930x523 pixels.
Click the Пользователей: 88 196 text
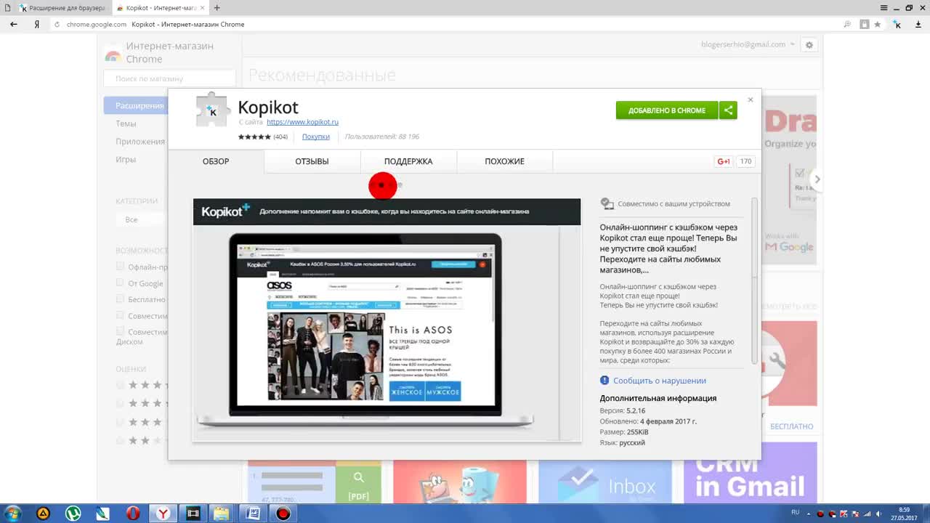point(381,137)
